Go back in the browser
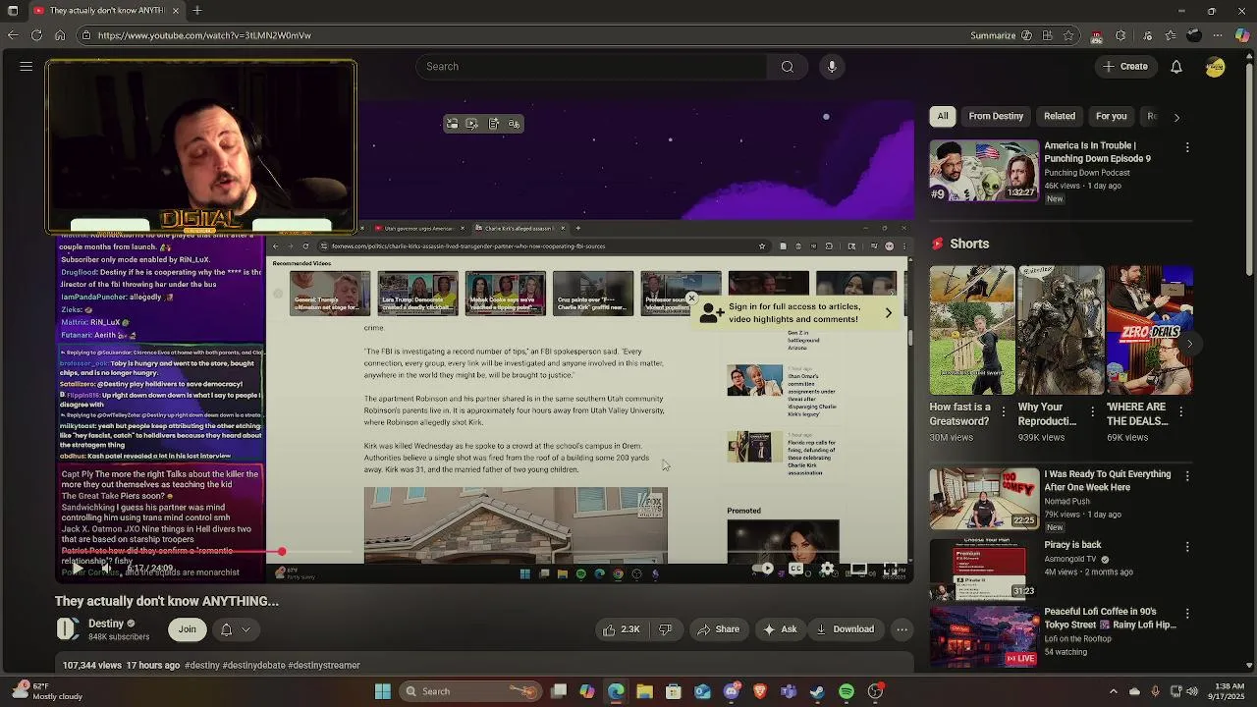The height and width of the screenshot is (707, 1257). (x=13, y=35)
